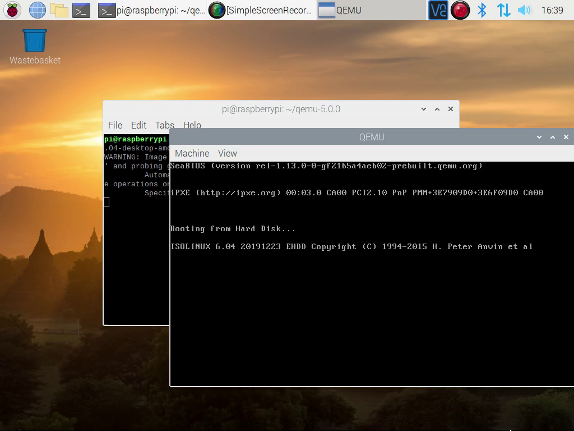
Task: Click the terminal title 'pi@raspberrypi: ~/qemu-5.0.0'
Action: pos(281,109)
